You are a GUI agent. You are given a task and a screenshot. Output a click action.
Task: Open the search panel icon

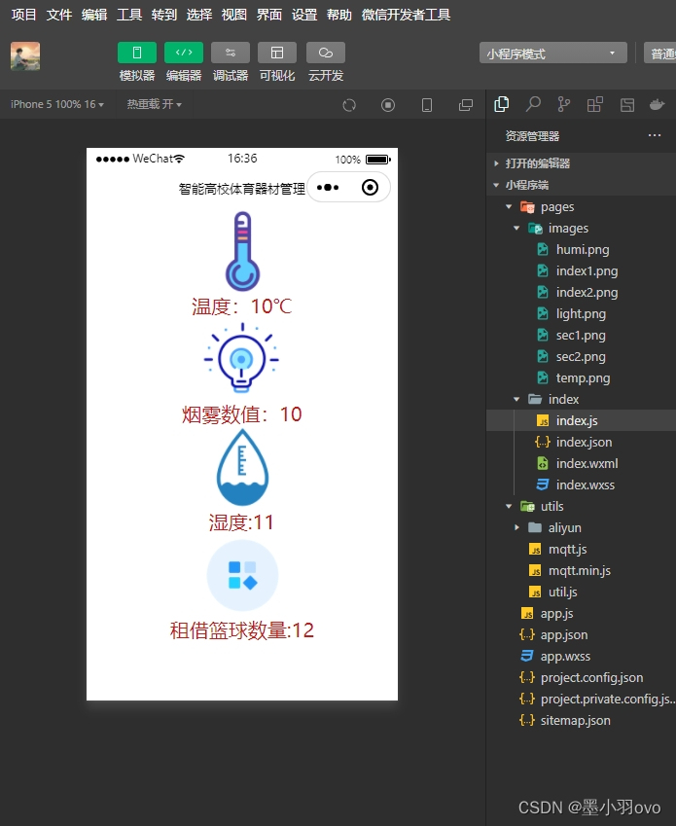click(533, 104)
